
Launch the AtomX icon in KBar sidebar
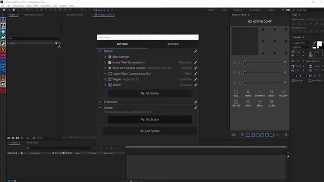[3, 20]
